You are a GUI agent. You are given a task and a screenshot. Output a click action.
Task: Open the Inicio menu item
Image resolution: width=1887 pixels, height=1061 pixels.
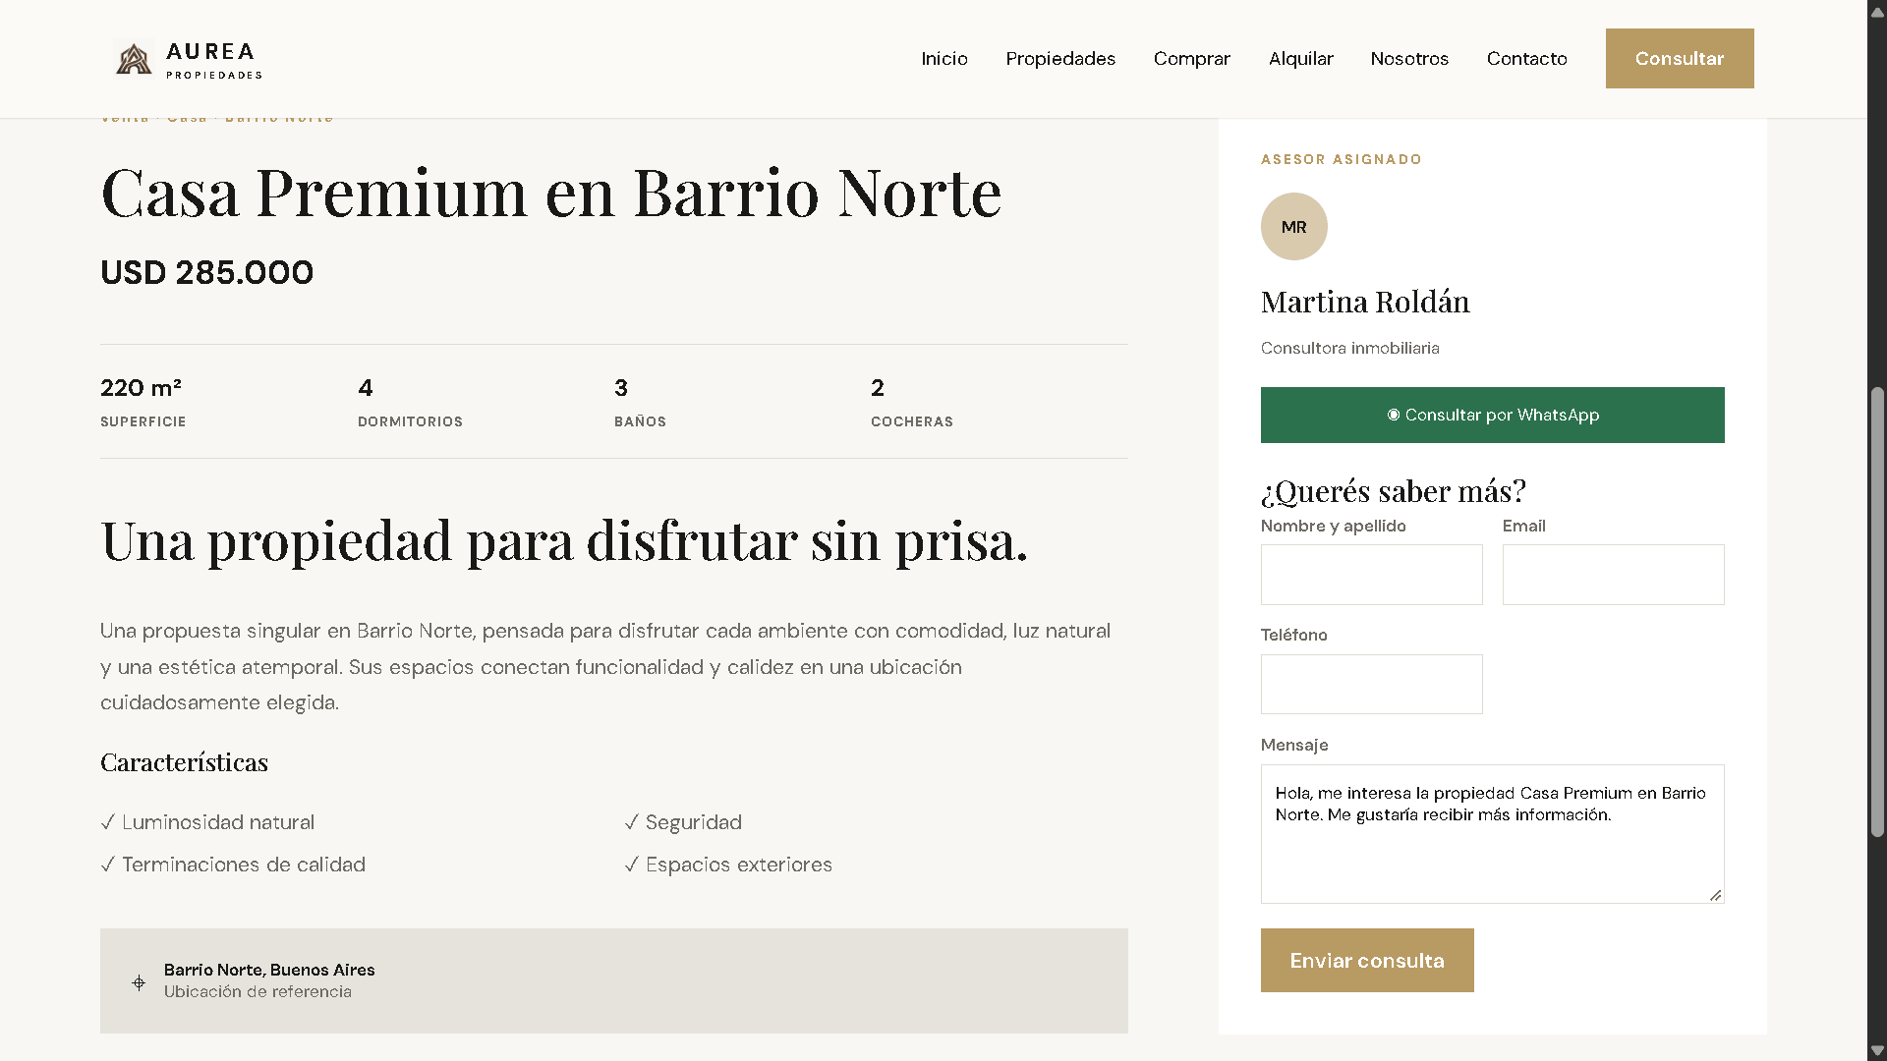click(x=944, y=59)
